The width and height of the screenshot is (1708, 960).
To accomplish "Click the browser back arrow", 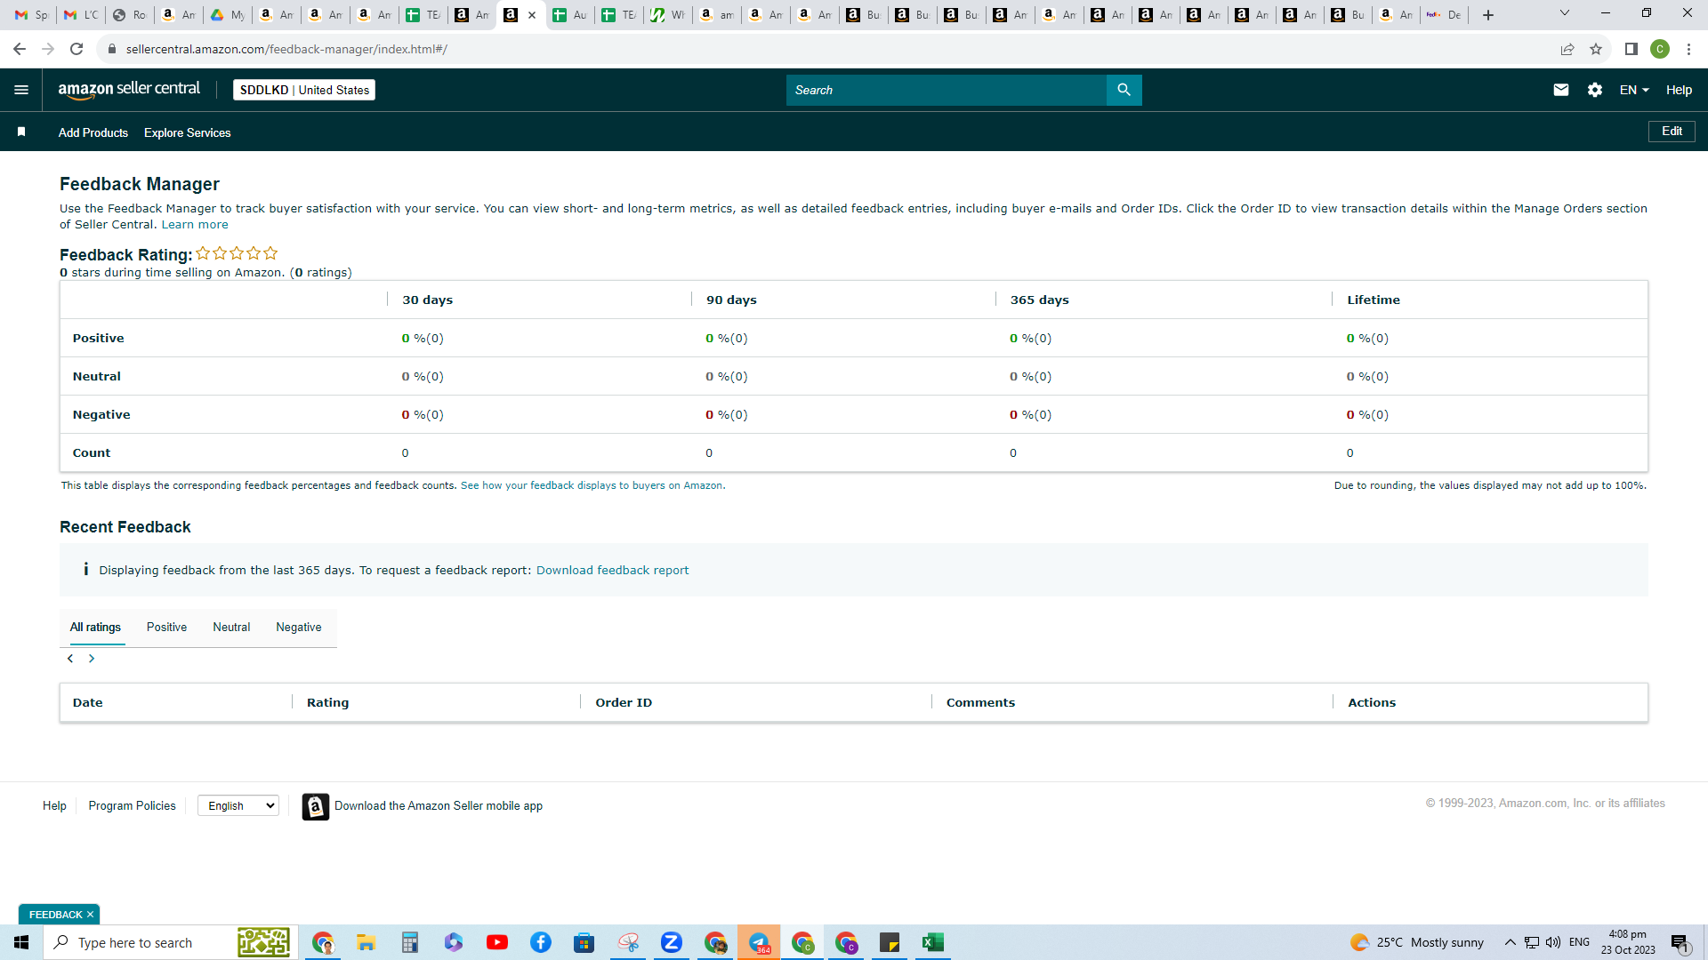I will 20,49.
